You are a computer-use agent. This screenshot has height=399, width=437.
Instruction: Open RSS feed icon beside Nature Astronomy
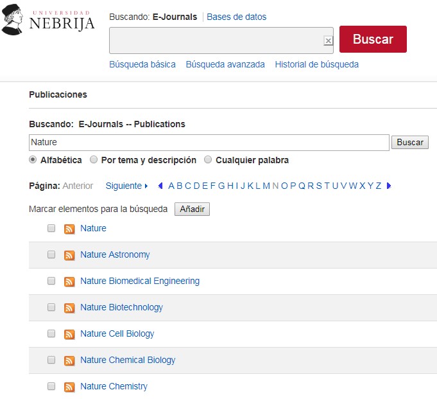click(69, 255)
